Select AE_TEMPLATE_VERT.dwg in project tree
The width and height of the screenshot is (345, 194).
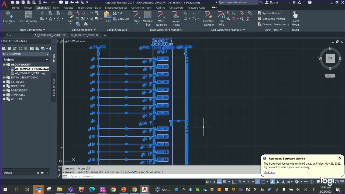point(30,73)
